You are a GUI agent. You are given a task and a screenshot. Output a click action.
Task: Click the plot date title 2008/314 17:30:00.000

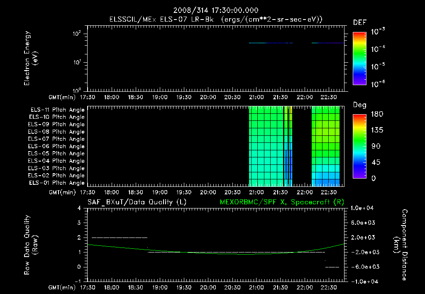pyautogui.click(x=216, y=10)
